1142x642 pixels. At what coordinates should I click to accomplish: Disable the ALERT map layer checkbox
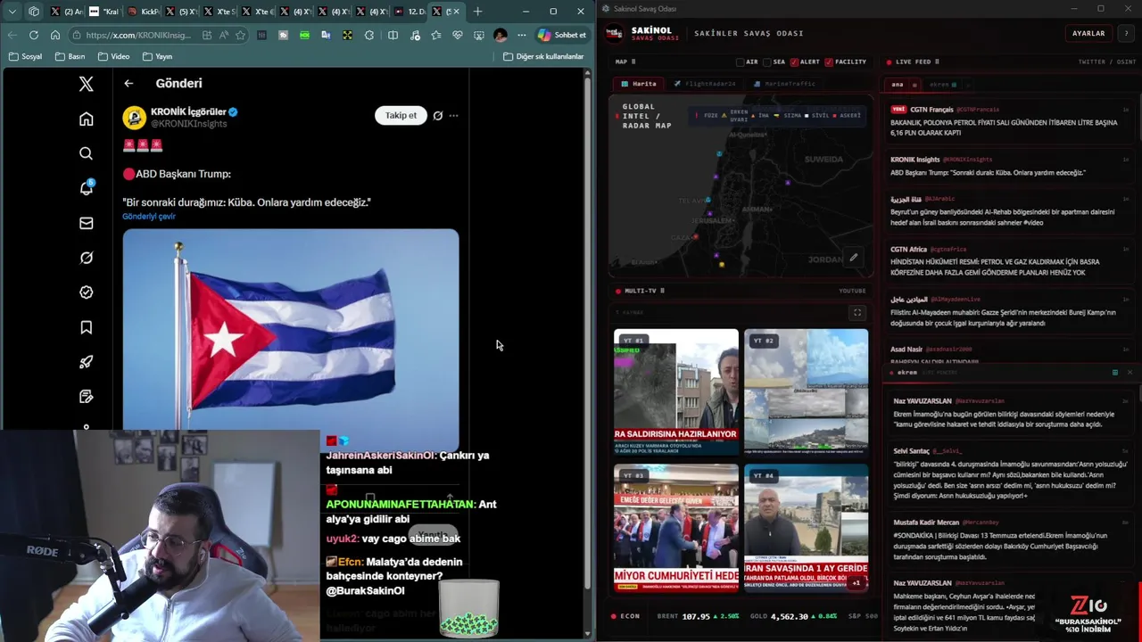click(794, 62)
